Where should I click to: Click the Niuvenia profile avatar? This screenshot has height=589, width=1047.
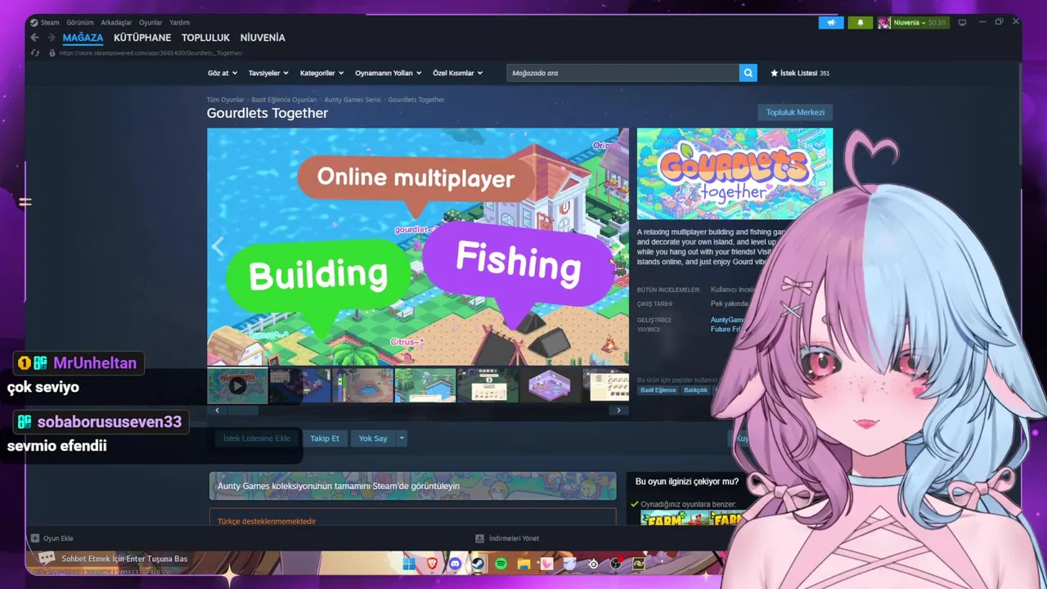pos(884,23)
